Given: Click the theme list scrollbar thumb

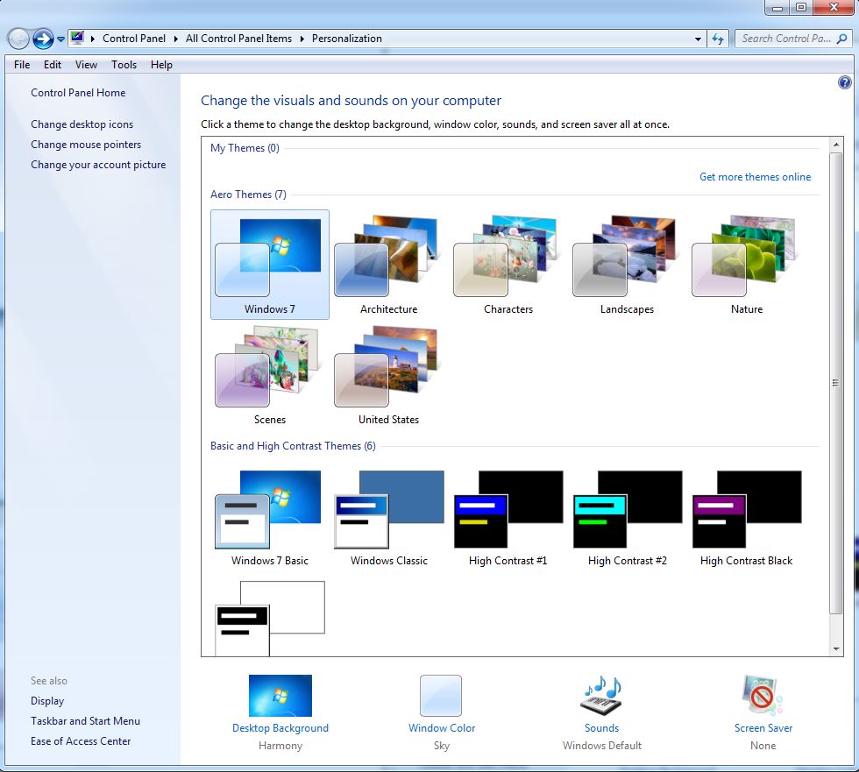Looking at the screenshot, I should [836, 383].
